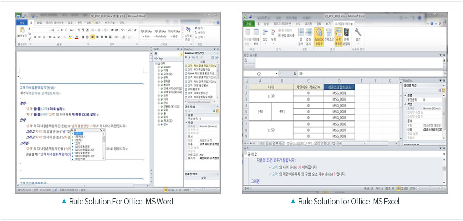Collapse the root 어휘 tree node
The width and height of the screenshot is (463, 221).
[156, 64]
